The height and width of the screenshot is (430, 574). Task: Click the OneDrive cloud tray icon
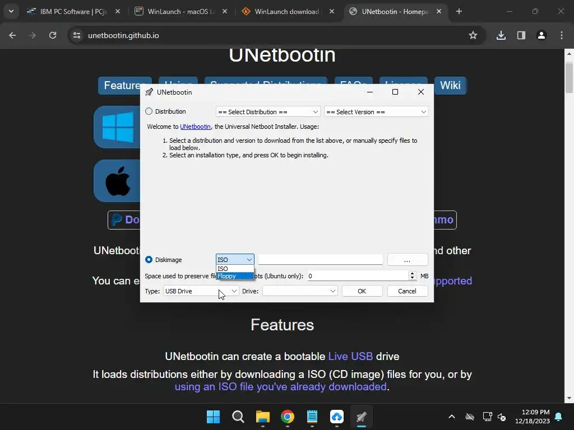[x=470, y=417]
